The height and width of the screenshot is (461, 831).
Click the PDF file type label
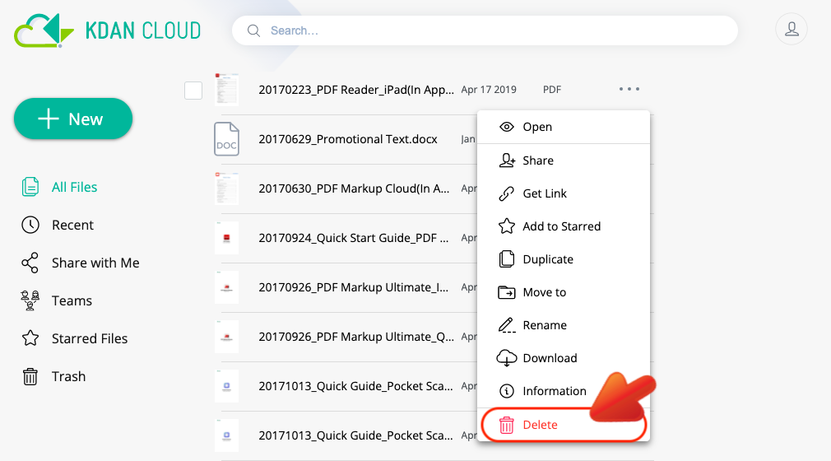(x=552, y=90)
